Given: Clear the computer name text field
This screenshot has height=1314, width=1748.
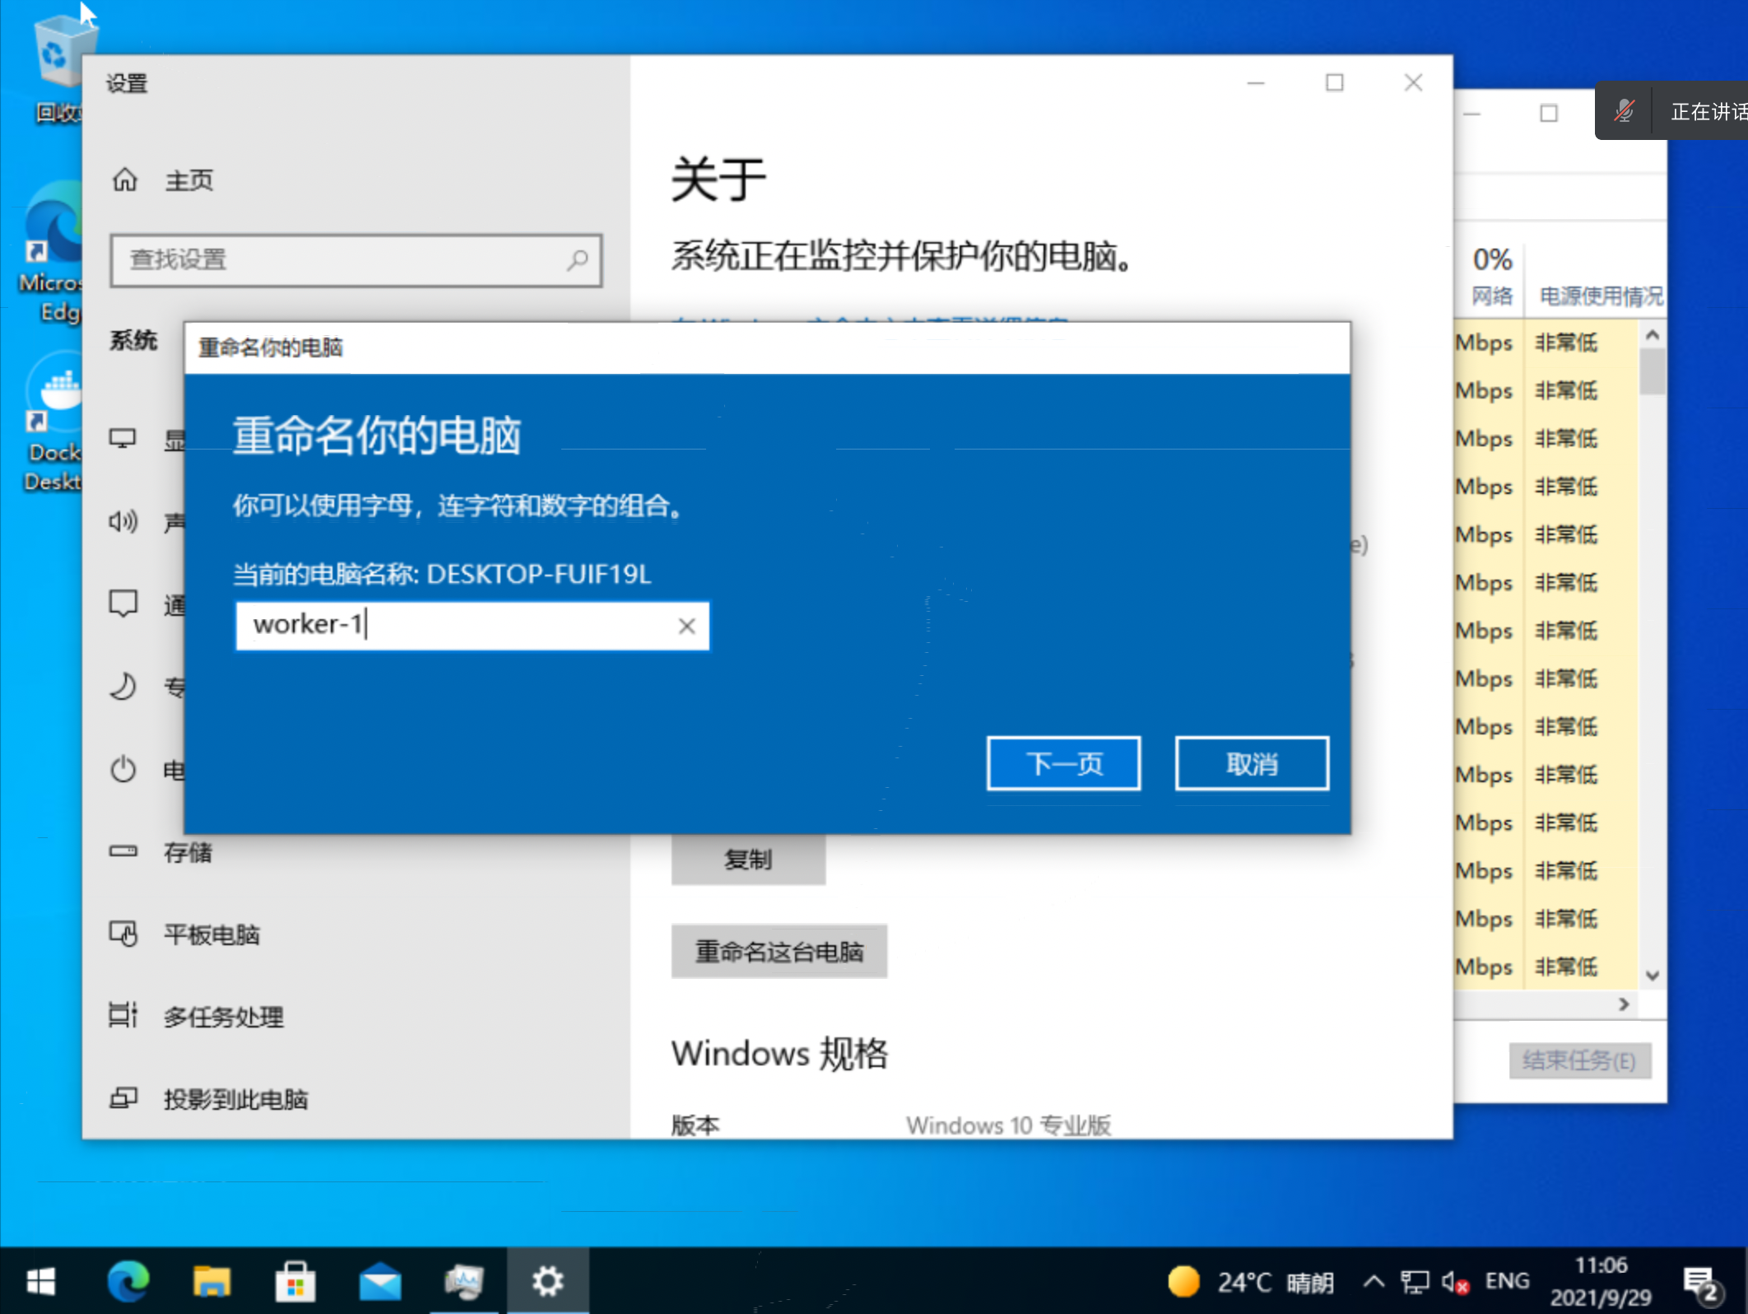Looking at the screenshot, I should [686, 627].
